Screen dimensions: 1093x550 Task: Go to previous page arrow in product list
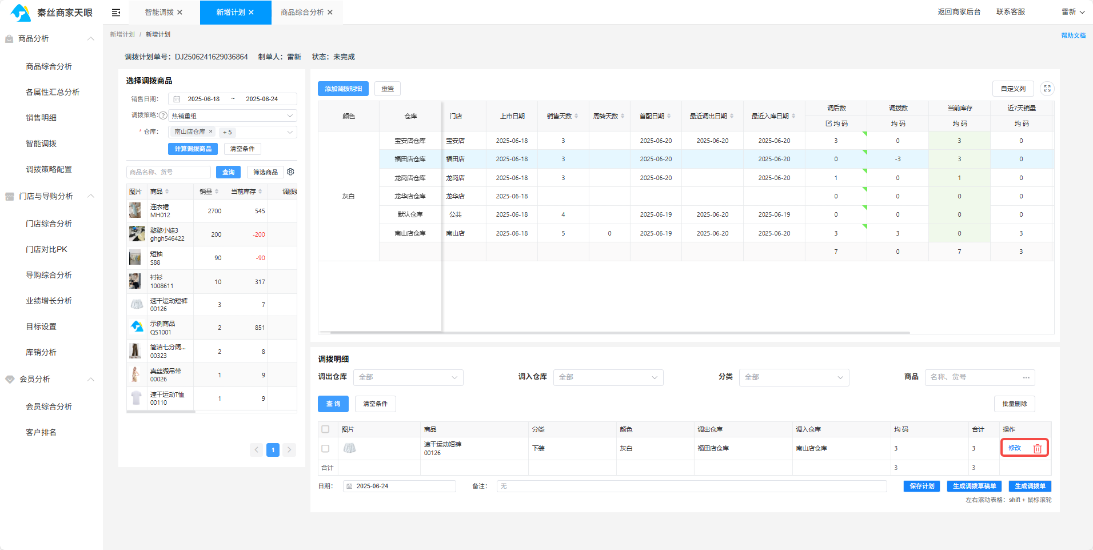pos(257,450)
